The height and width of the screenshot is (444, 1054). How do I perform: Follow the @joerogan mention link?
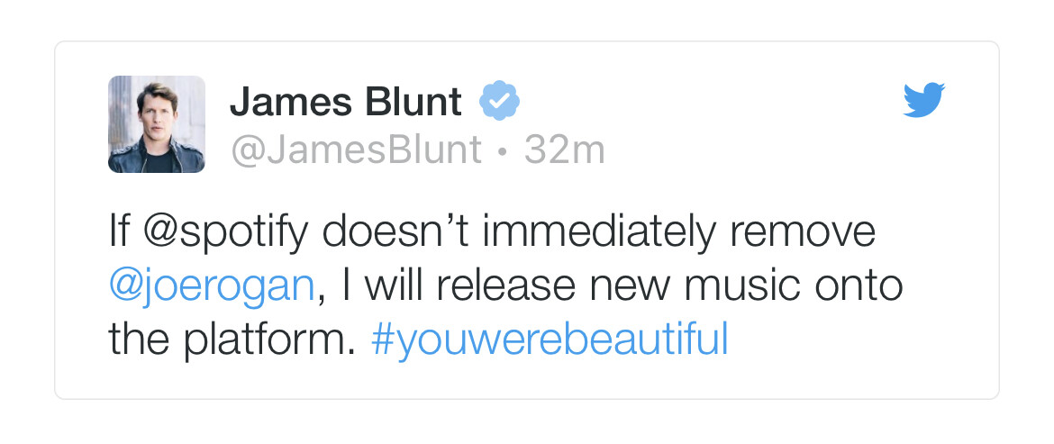point(211,286)
